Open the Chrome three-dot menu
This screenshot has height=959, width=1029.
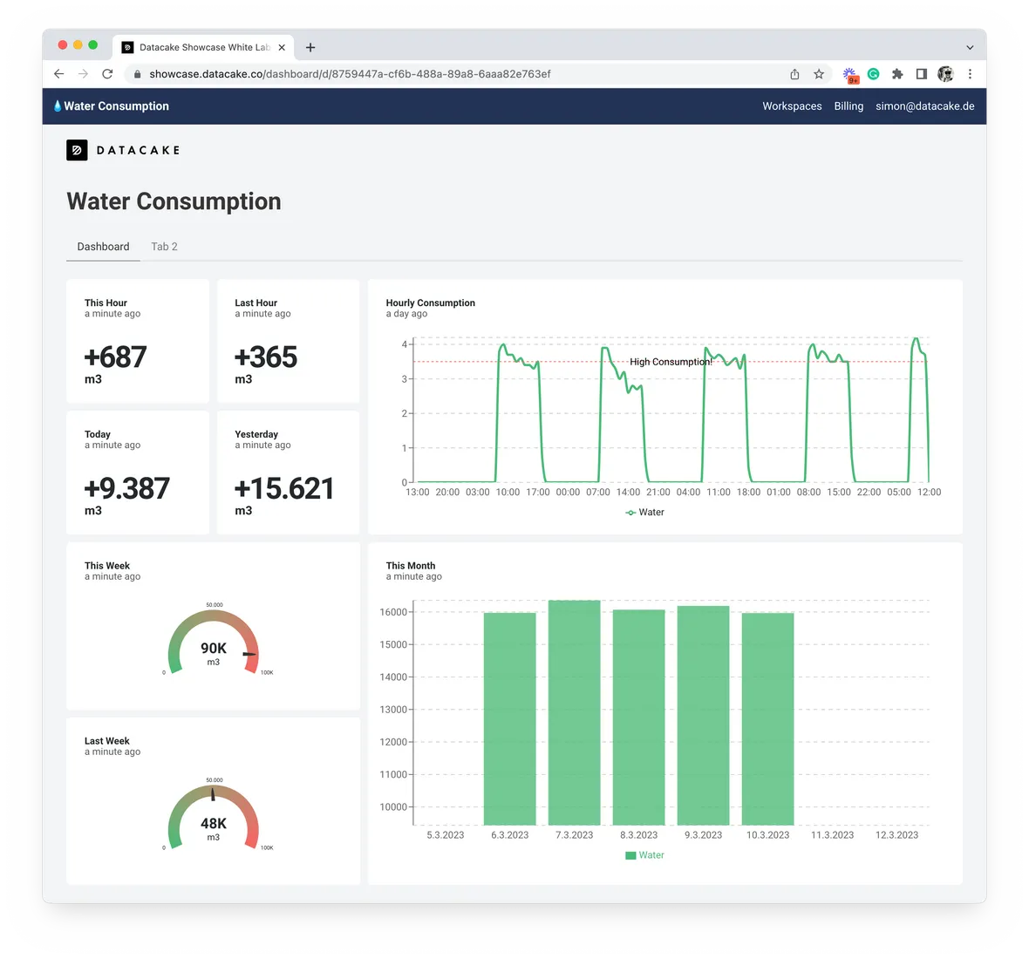coord(970,74)
